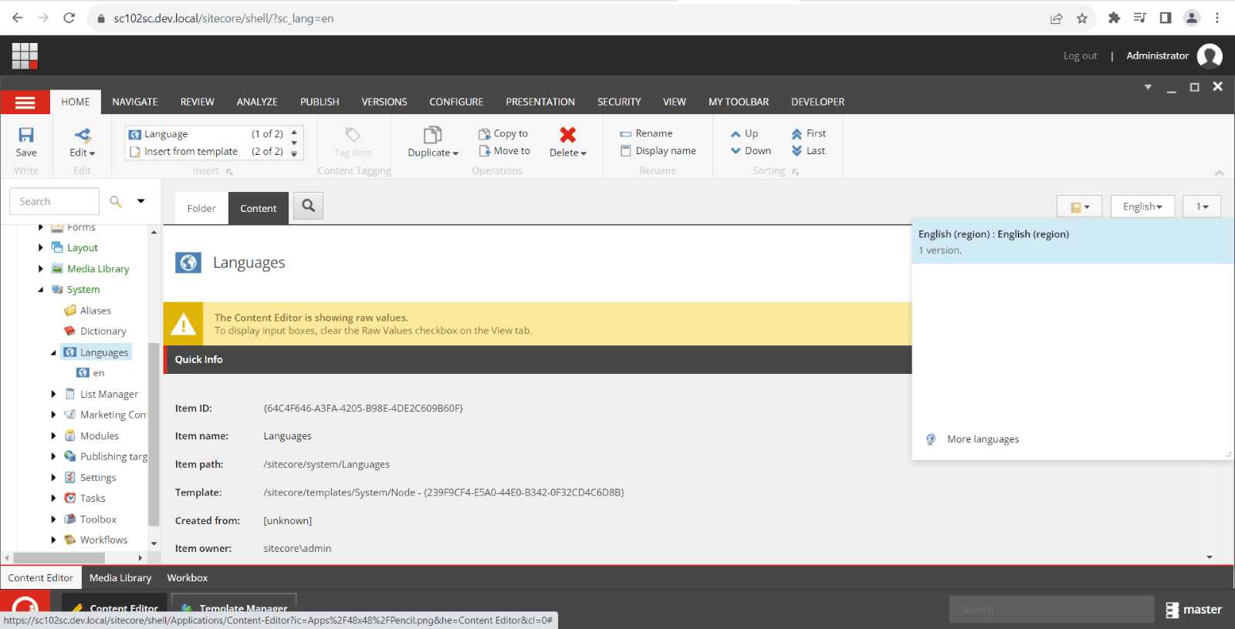Click Copy to in Operations

coord(503,133)
